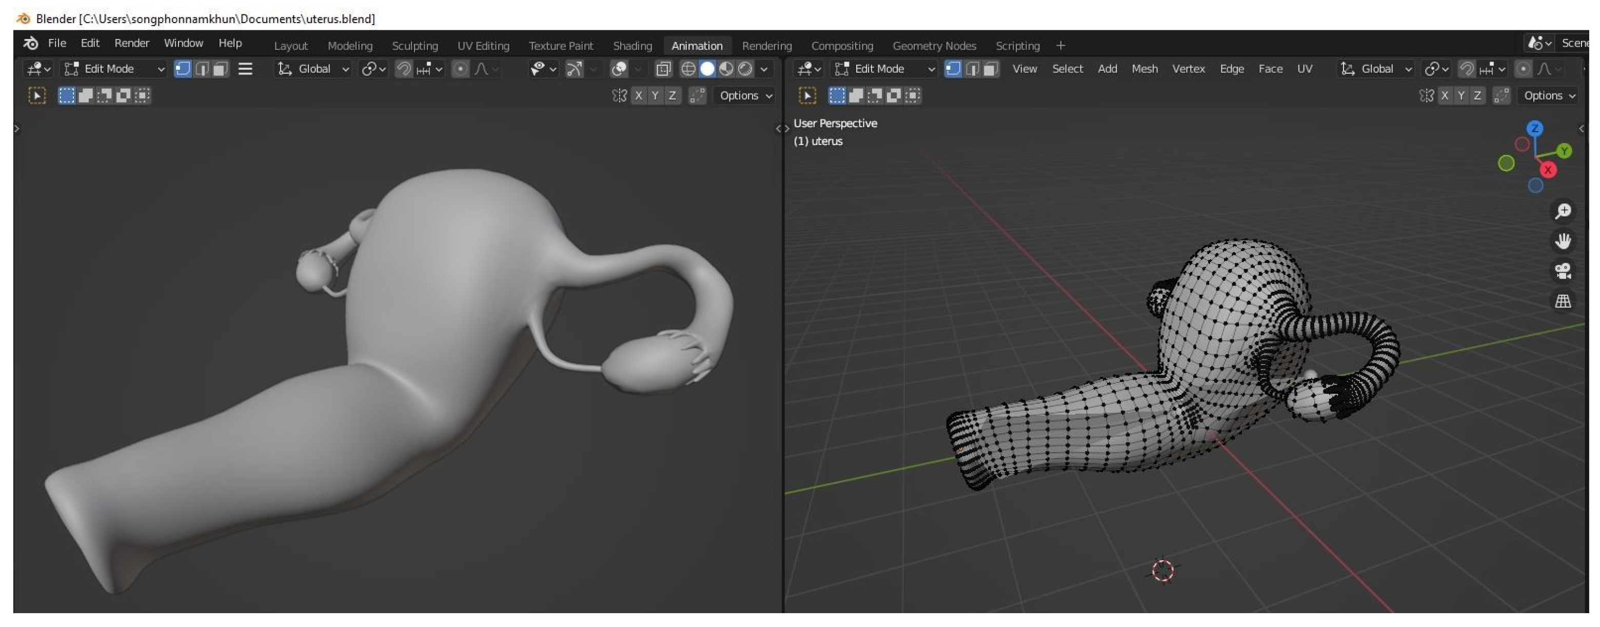Enable rendered shading in left viewport
The image size is (1600, 627).
pyautogui.click(x=745, y=69)
